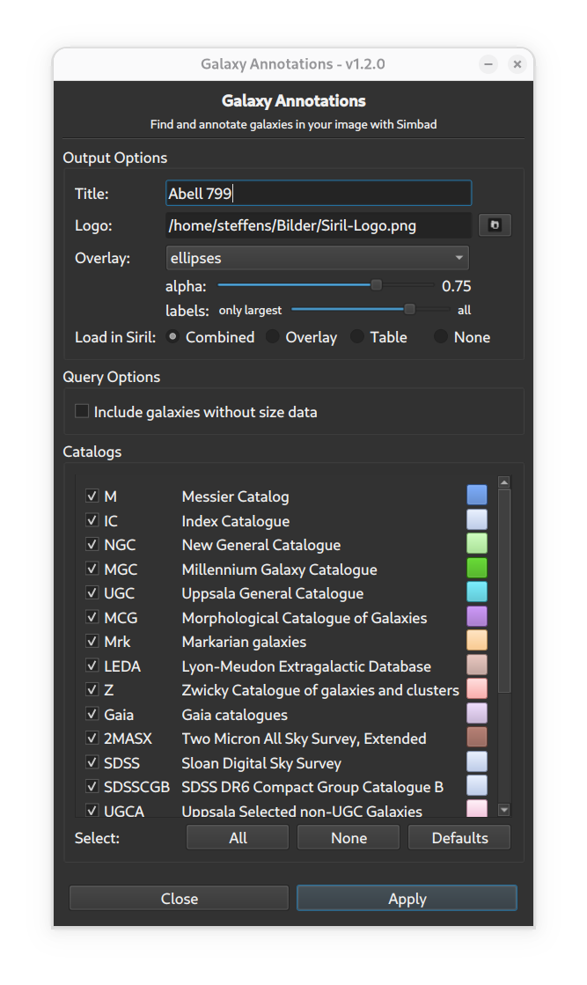Click the catalog list scrollbar thumb

504,592
